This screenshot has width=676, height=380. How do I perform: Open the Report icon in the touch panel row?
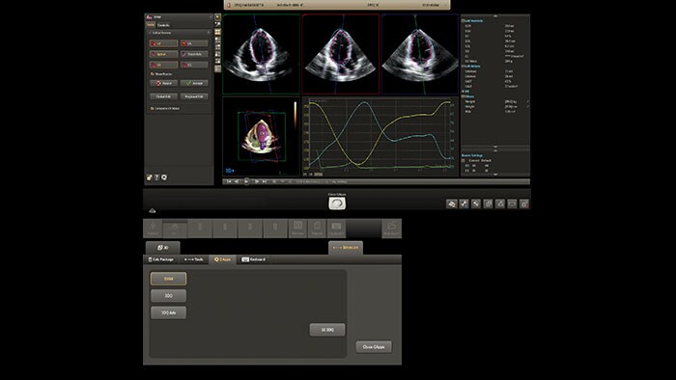[x=317, y=229]
